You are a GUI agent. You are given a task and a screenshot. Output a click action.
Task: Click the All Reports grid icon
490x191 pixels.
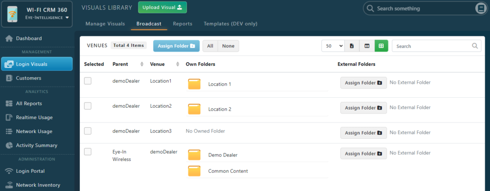click(x=9, y=103)
